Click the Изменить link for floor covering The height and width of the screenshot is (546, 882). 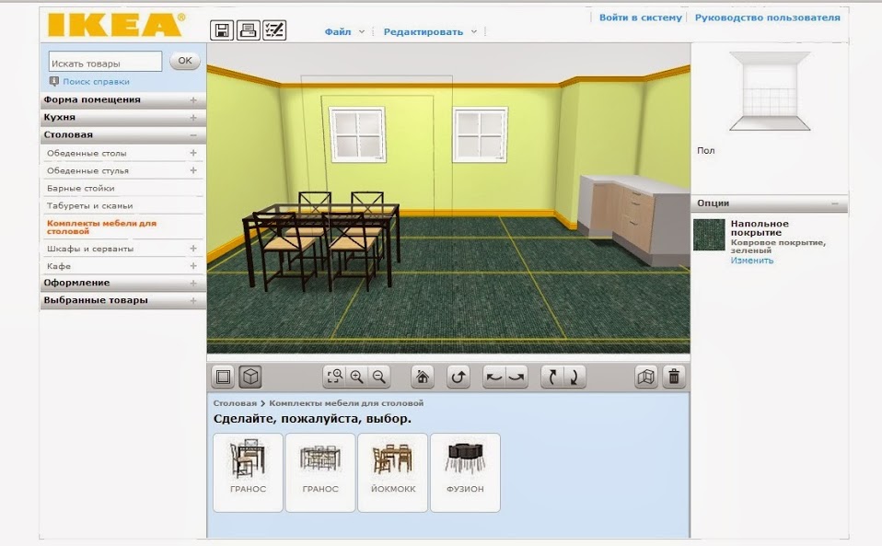click(752, 261)
